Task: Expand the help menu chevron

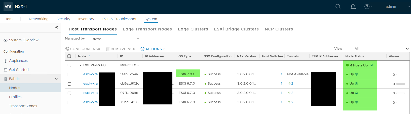Action: click(x=371, y=7)
